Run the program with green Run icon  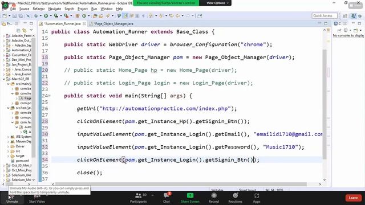[46, 16]
